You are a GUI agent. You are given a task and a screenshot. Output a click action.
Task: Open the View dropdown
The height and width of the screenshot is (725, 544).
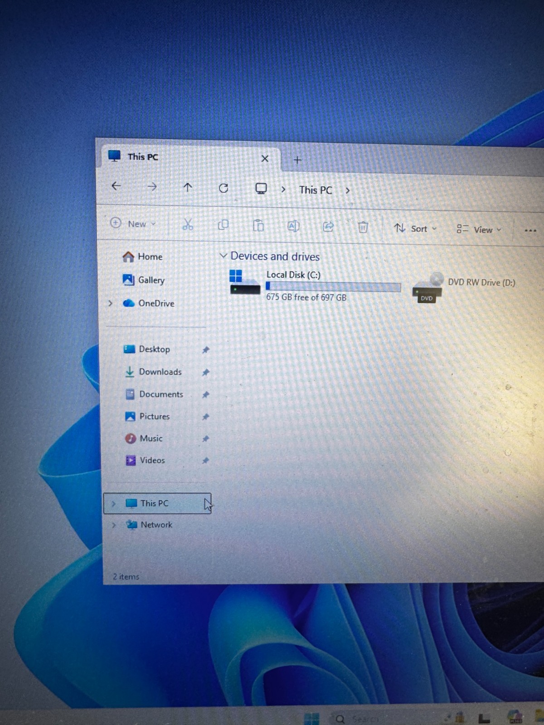pos(479,229)
